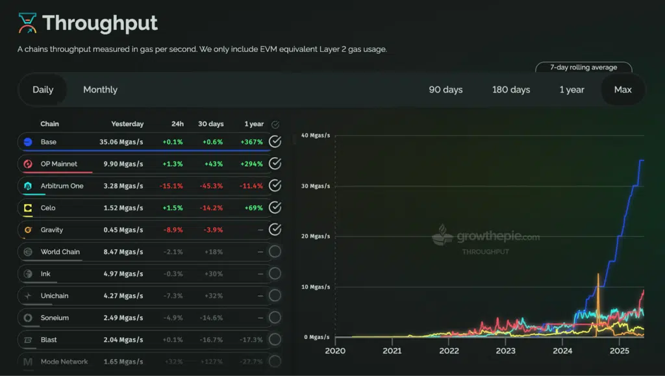Click Ink value 4.97 Mgas/s
This screenshot has height=376, width=665.
[x=123, y=274]
